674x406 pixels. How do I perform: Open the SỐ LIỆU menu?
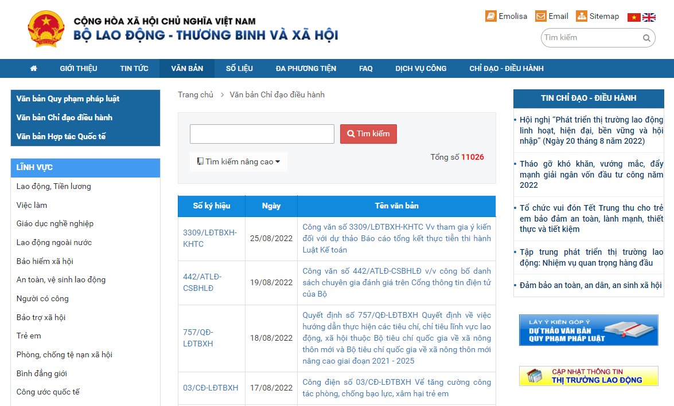[239, 68]
